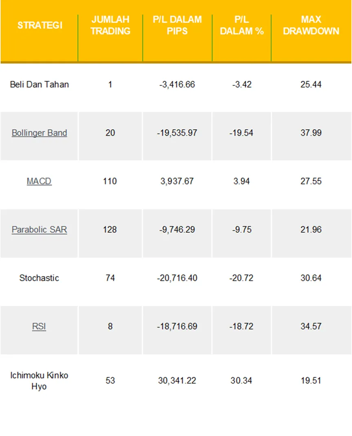Image resolution: width=352 pixels, height=436 pixels.
Task: Select the 30,341.22 pips value
Action: 177,380
